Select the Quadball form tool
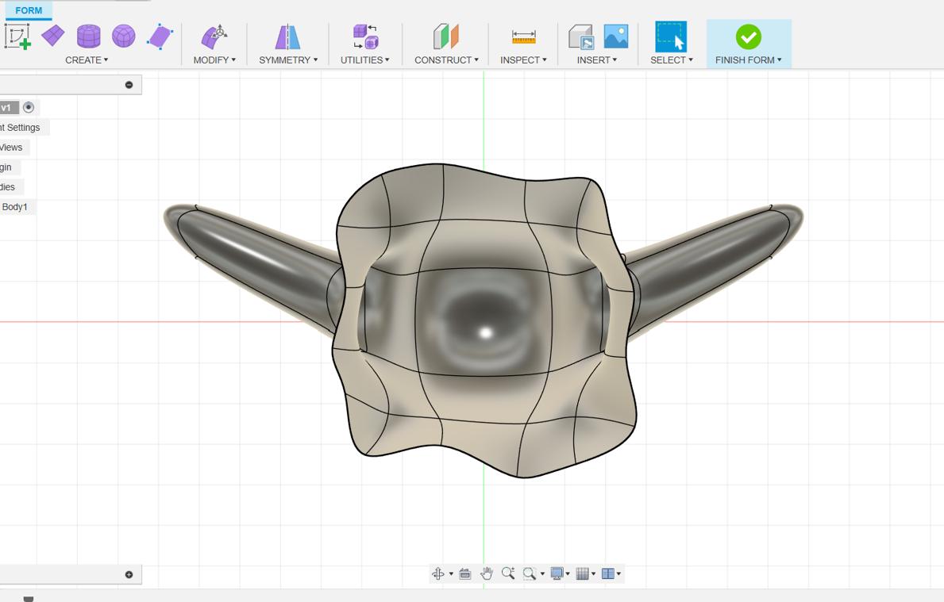944x602 pixels. (123, 36)
